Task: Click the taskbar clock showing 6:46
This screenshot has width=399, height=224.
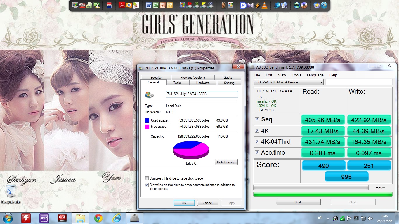Action: (385, 218)
